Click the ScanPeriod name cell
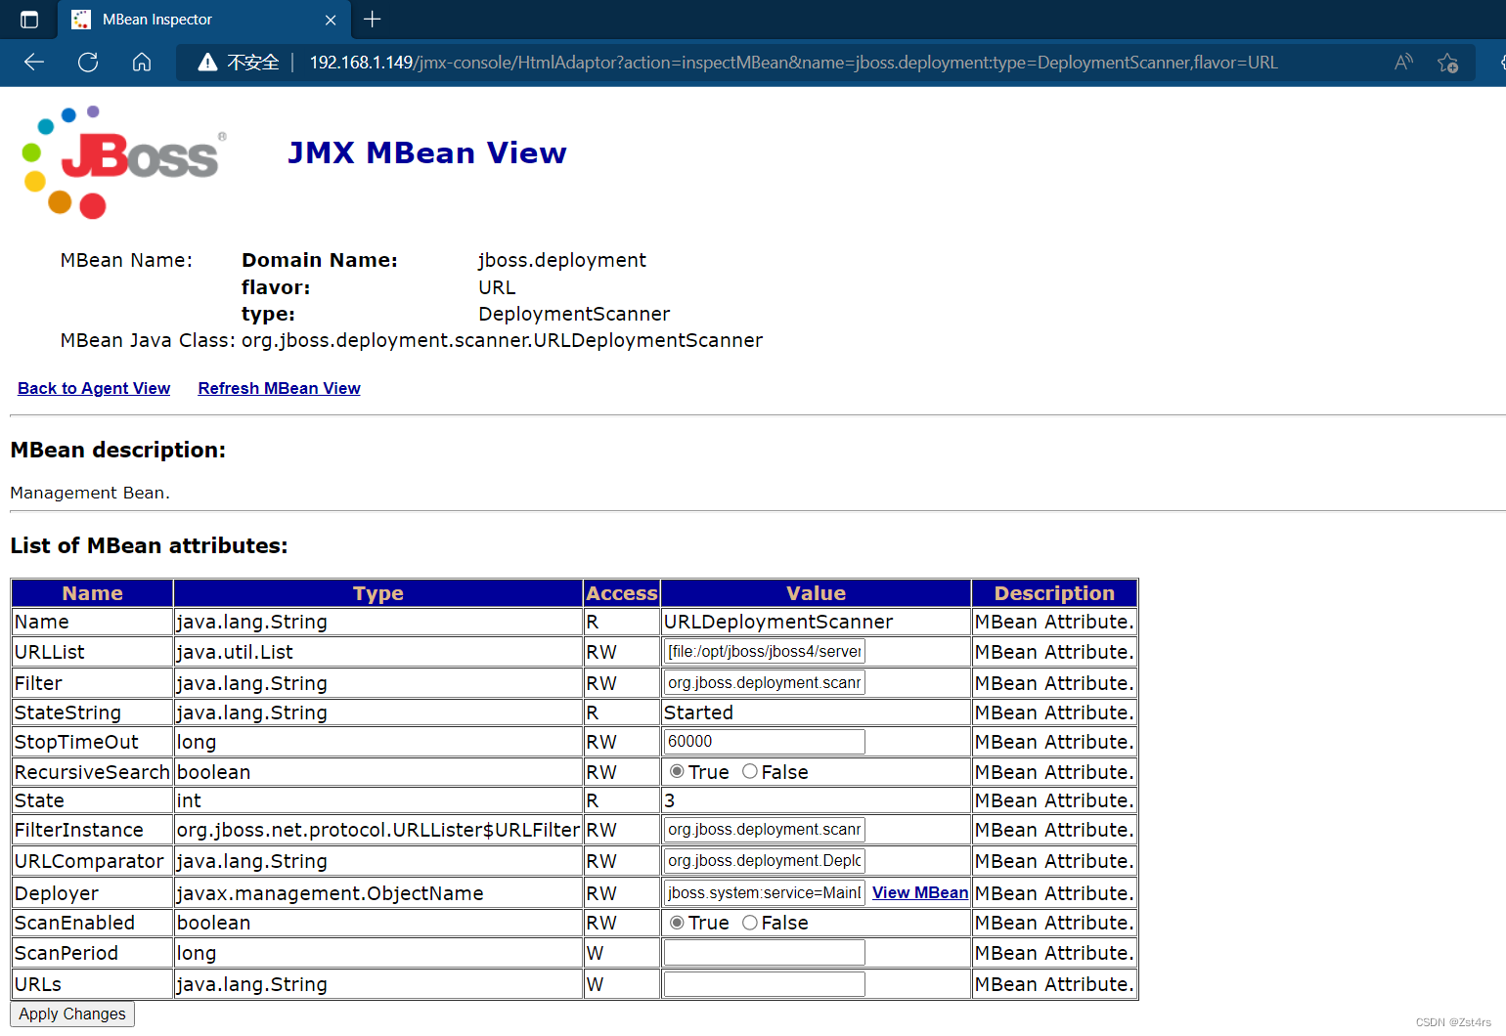Image resolution: width=1506 pixels, height=1036 pixels. 93,953
